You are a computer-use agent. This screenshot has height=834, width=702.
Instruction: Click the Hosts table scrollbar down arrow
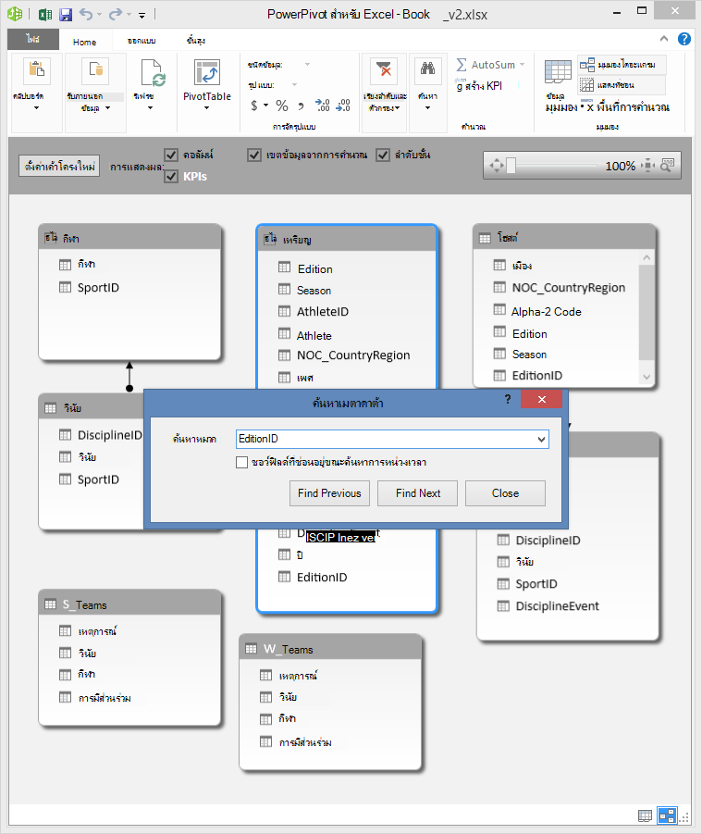pyautogui.click(x=647, y=377)
